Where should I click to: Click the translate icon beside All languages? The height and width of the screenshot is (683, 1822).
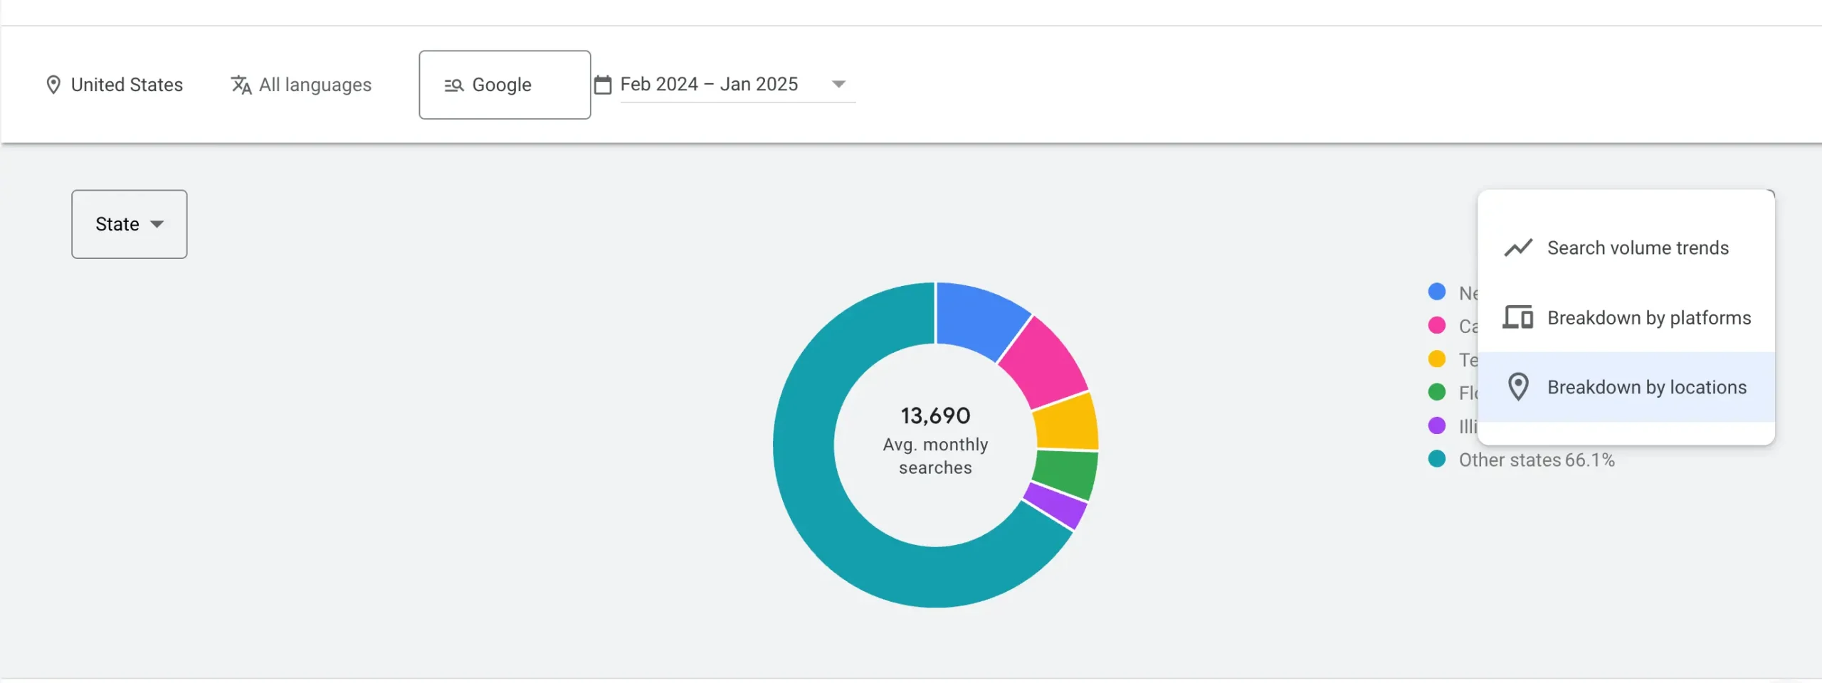click(x=241, y=85)
